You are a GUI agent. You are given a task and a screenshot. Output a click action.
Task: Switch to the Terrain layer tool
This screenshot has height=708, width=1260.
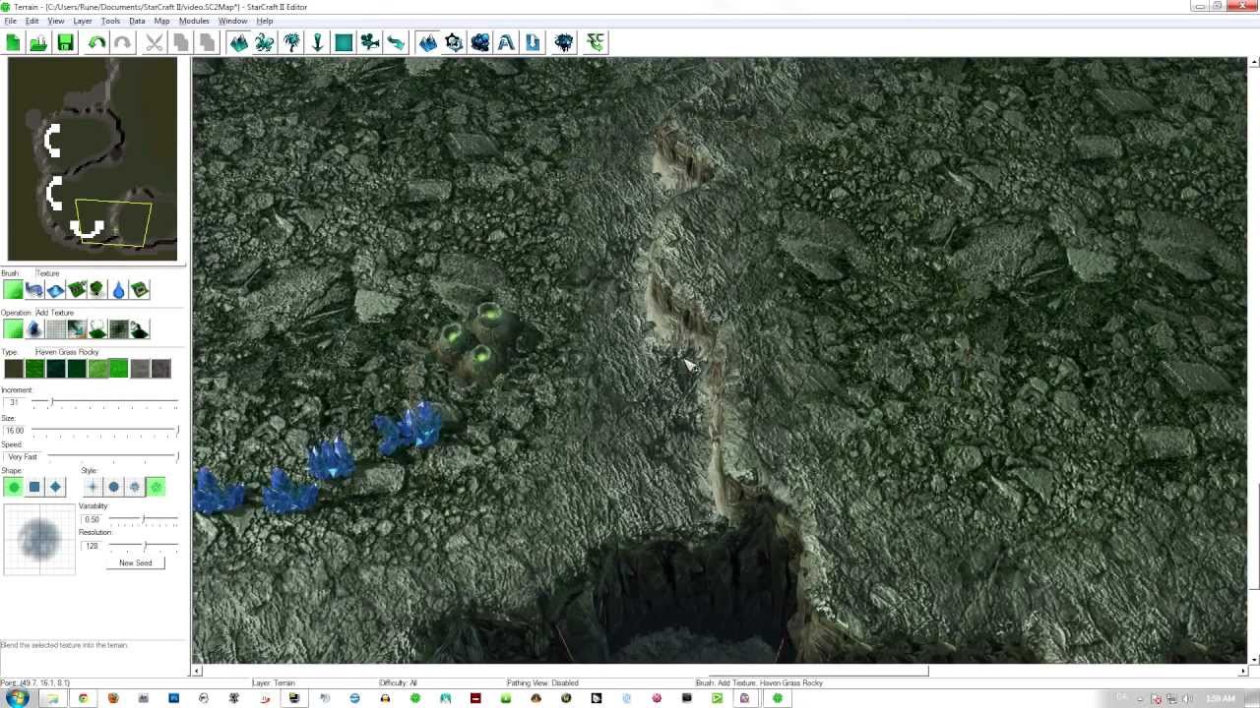pos(239,42)
